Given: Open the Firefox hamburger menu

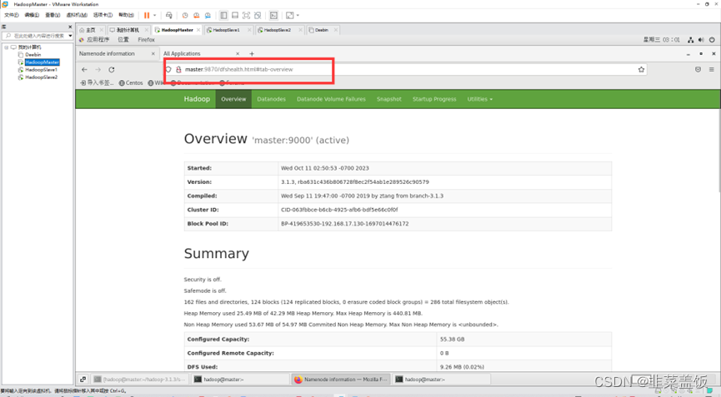Looking at the screenshot, I should pyautogui.click(x=711, y=69).
